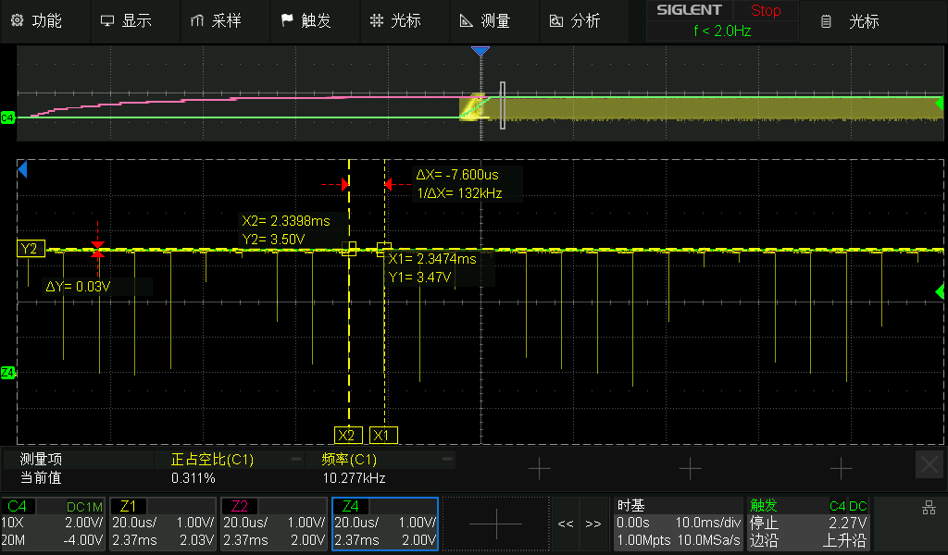Viewport: 948px width, 555px height.
Task: Close the measurement bar with X button
Action: click(x=929, y=464)
